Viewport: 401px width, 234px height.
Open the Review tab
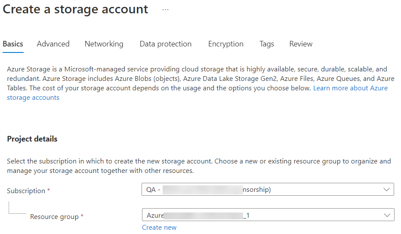coord(301,44)
